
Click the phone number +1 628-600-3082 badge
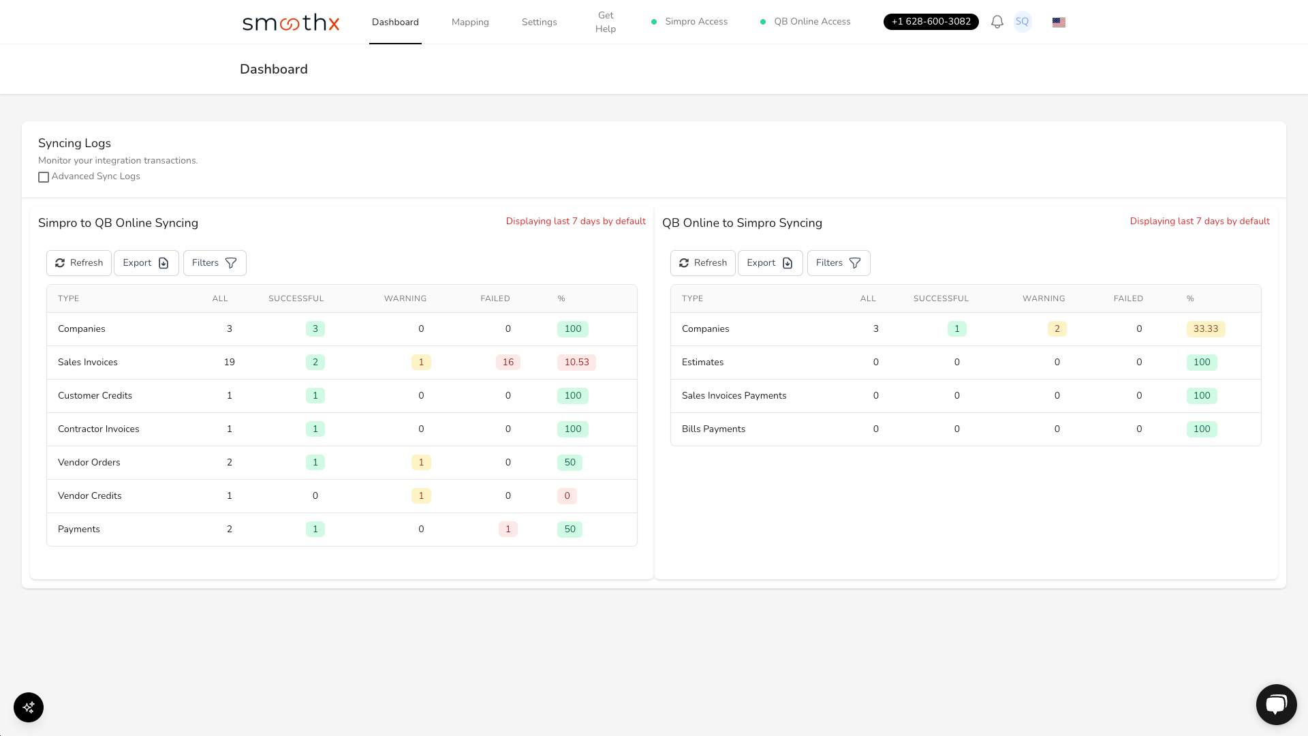tap(931, 22)
